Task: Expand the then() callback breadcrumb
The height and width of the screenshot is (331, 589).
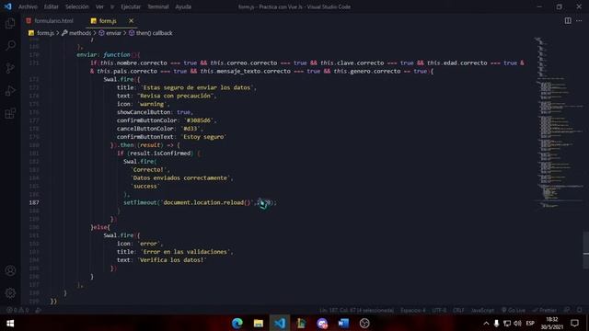Action: 154,33
